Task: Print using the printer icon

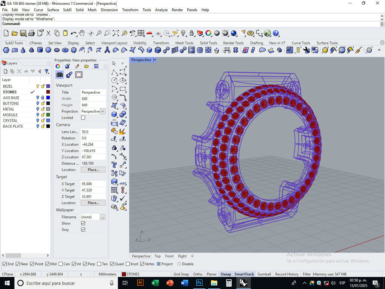Action: coord(32,33)
